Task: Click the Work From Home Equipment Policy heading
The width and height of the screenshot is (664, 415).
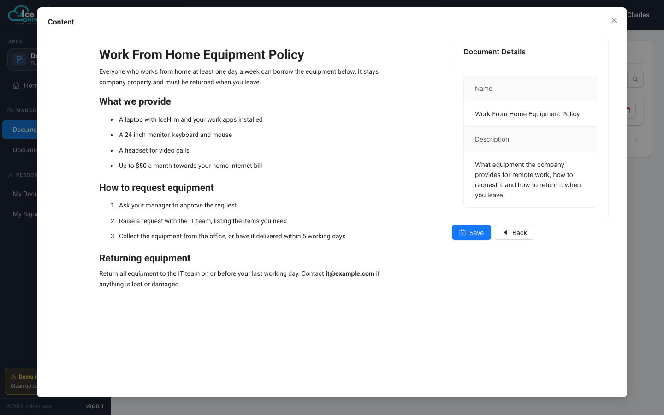Action: tap(202, 54)
